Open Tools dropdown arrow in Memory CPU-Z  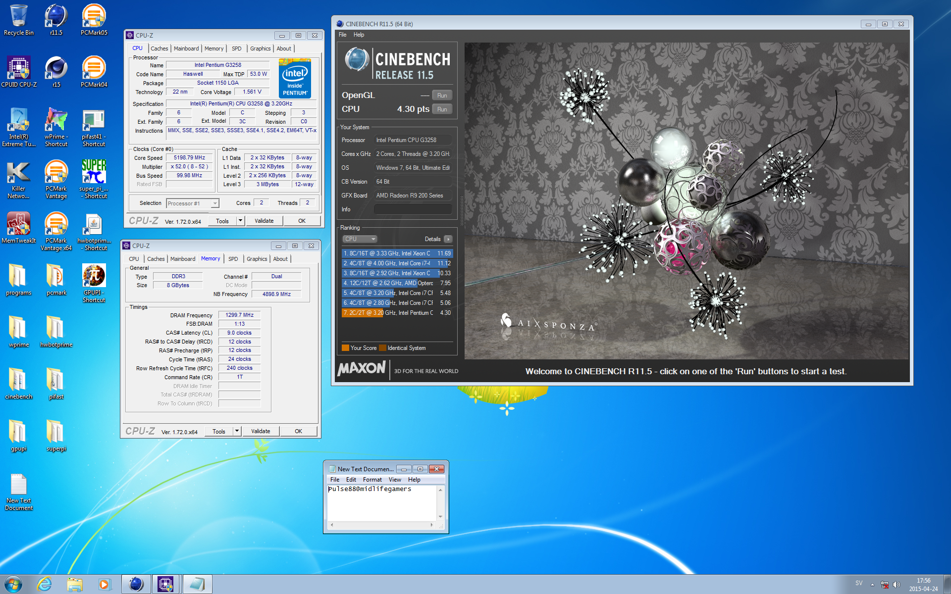pos(237,431)
